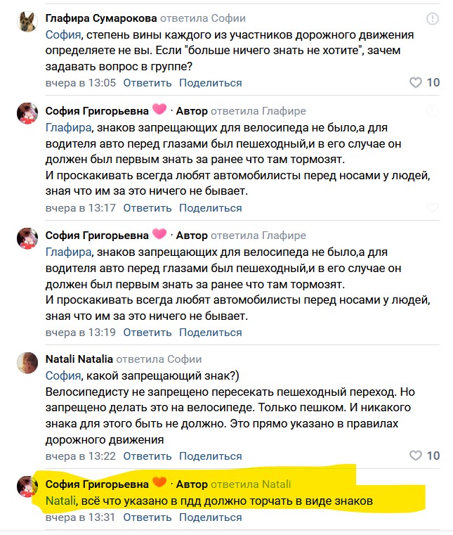Open Sofia's avatar on 13:31 comment
This screenshot has width=453, height=535.
27,486
